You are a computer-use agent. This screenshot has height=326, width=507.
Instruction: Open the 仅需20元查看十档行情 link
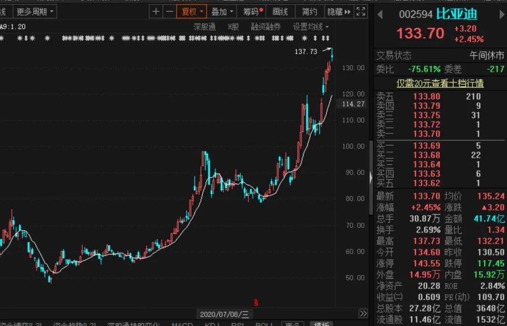[440, 83]
